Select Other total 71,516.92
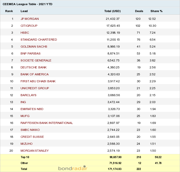Viewport: 180px width, 172px height. point(115,163)
